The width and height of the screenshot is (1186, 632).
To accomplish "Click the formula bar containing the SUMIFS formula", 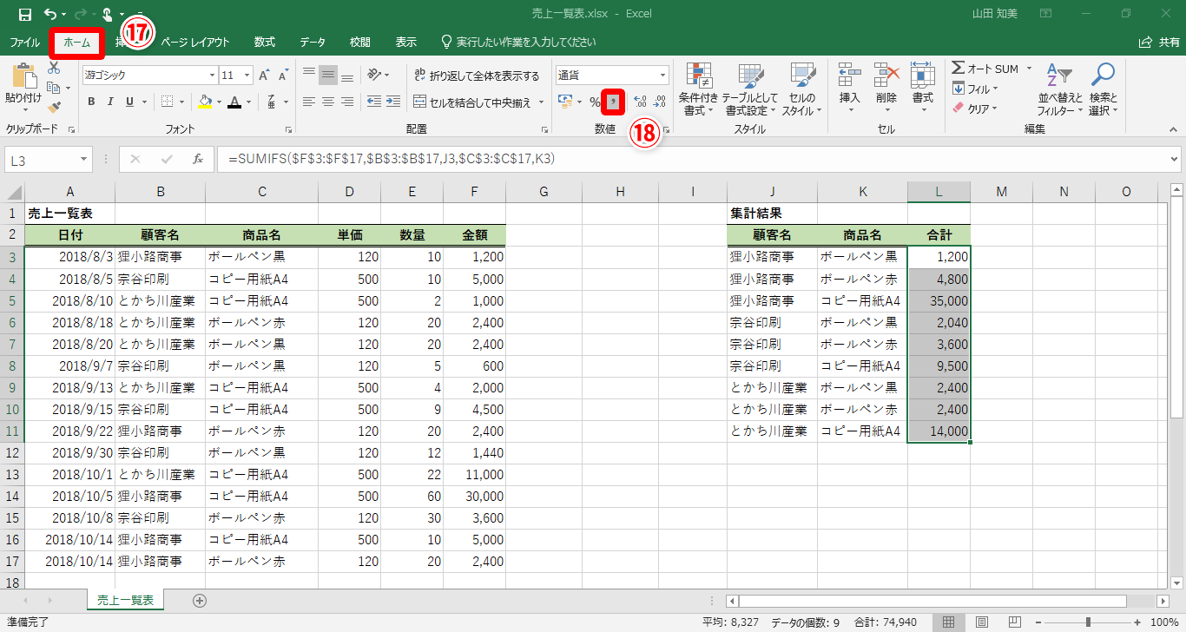I will coord(691,159).
